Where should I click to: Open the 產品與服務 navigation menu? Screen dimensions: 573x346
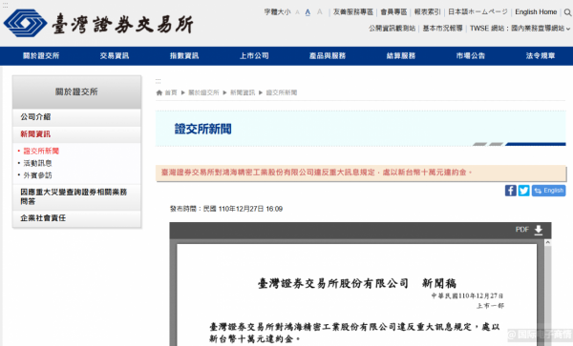(x=328, y=56)
